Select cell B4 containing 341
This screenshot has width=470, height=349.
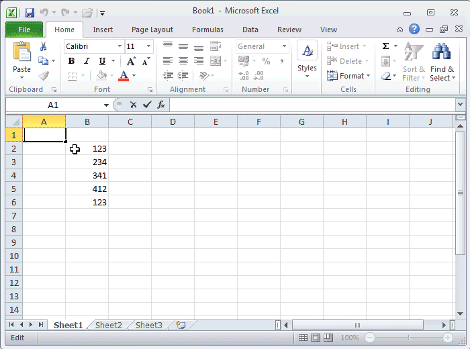point(87,175)
